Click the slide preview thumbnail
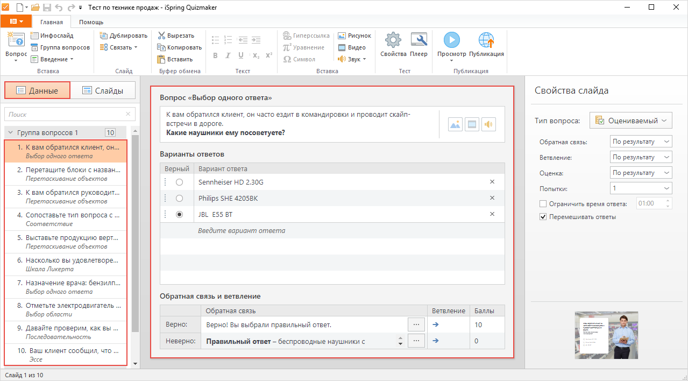The width and height of the screenshot is (688, 381). point(606,335)
